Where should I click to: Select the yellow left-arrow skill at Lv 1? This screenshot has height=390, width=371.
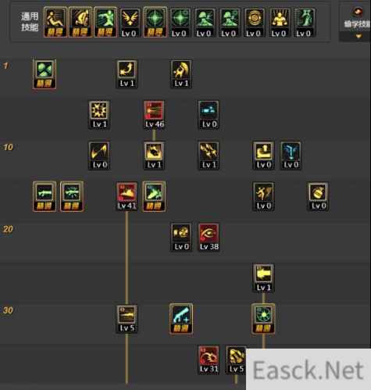pyautogui.click(x=263, y=278)
